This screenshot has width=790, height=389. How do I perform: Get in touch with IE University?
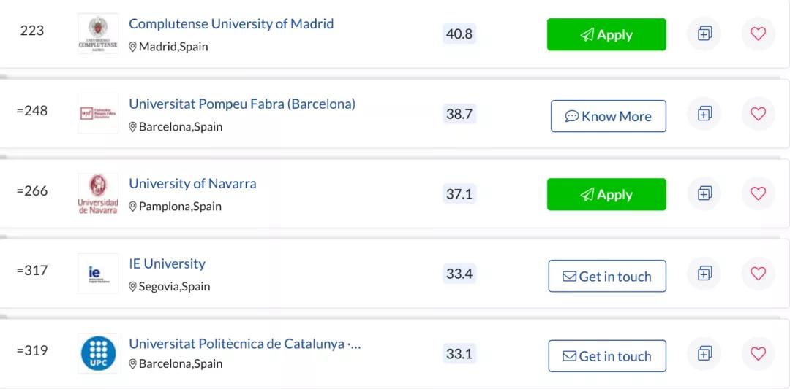(x=607, y=276)
